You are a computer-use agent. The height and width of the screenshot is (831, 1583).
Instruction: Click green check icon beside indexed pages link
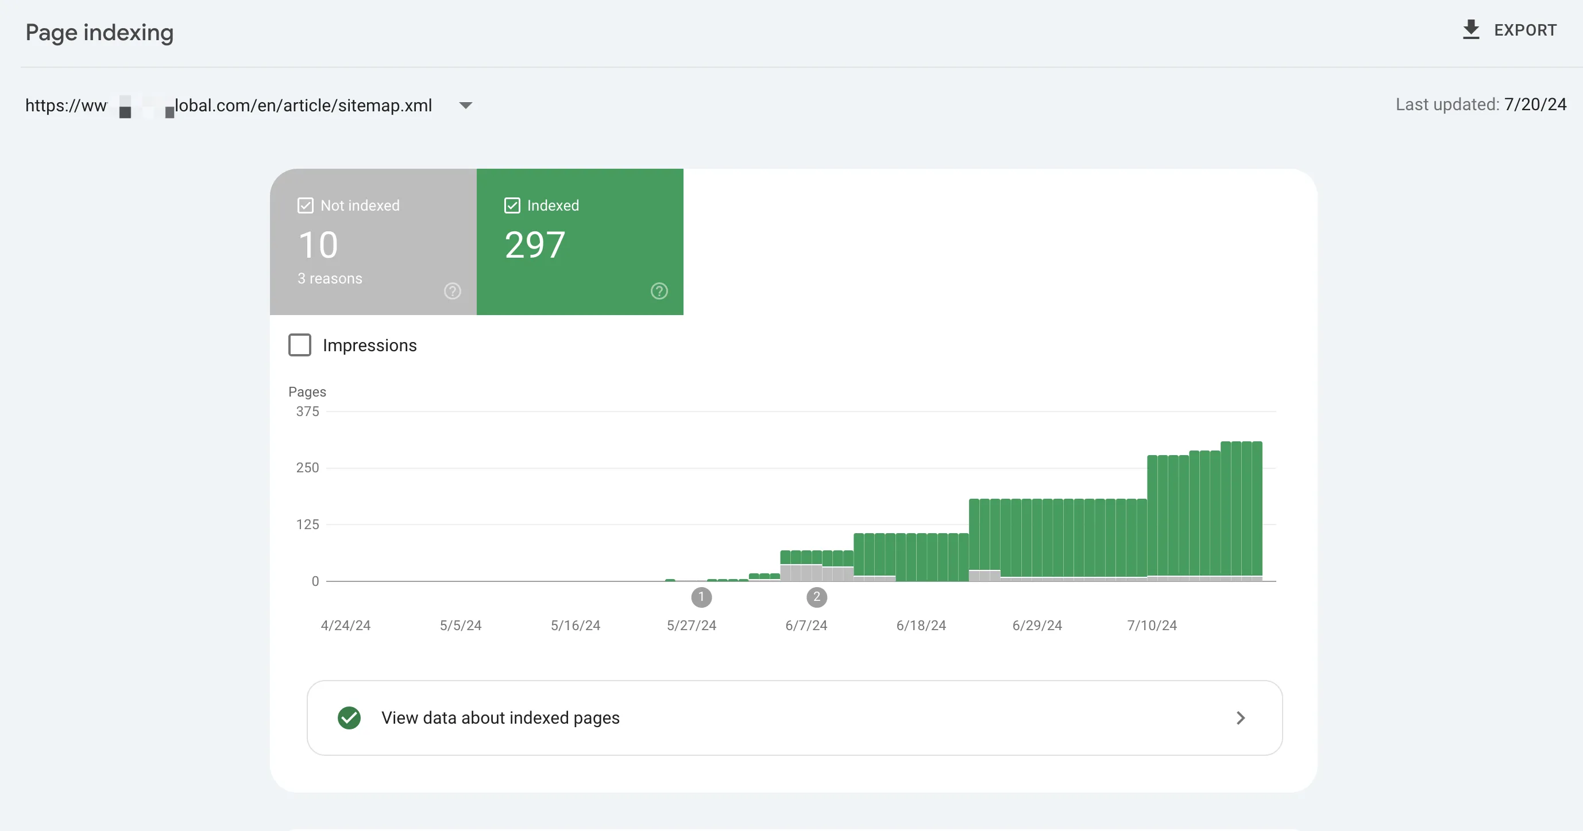click(x=349, y=718)
